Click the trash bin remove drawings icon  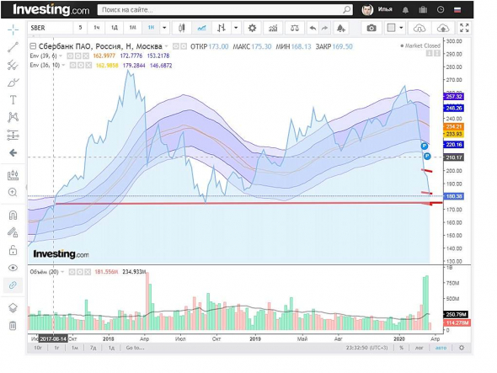(13, 326)
